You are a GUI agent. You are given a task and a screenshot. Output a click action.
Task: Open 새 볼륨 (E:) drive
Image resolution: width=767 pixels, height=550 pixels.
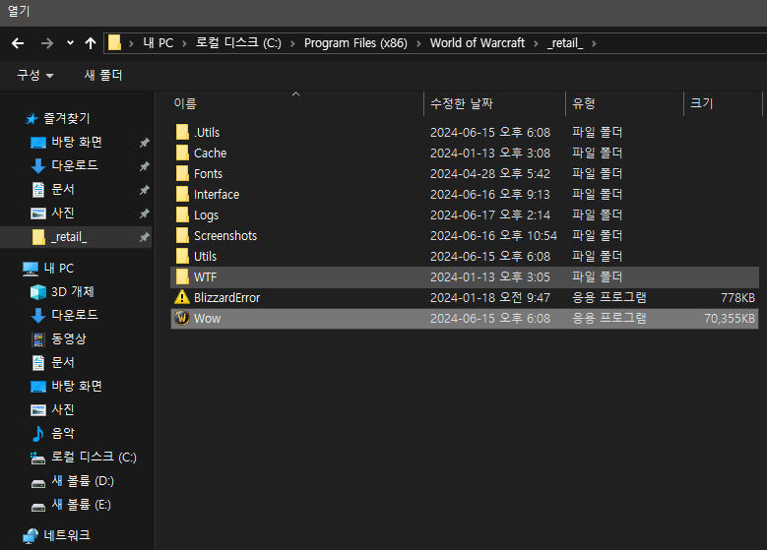tap(72, 505)
